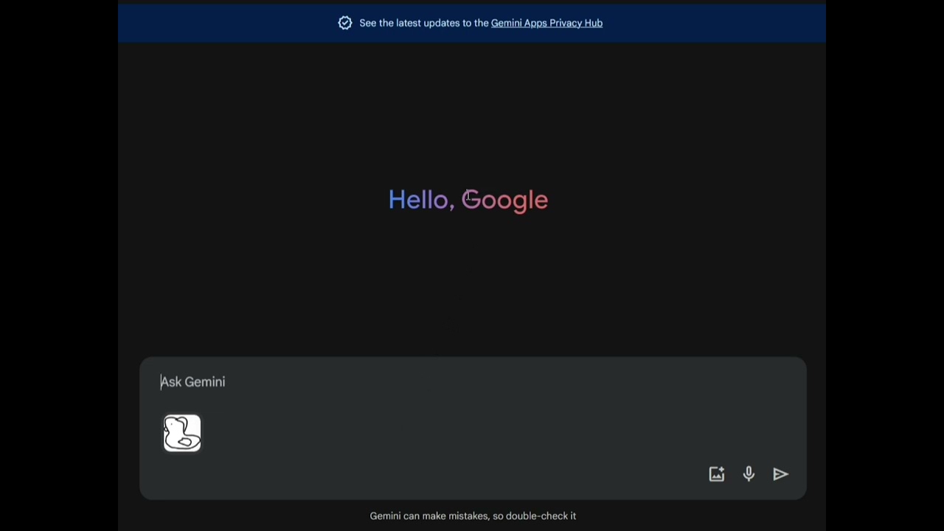The width and height of the screenshot is (944, 531).
Task: Focus the Ask Gemini text field
Action: coord(472,382)
